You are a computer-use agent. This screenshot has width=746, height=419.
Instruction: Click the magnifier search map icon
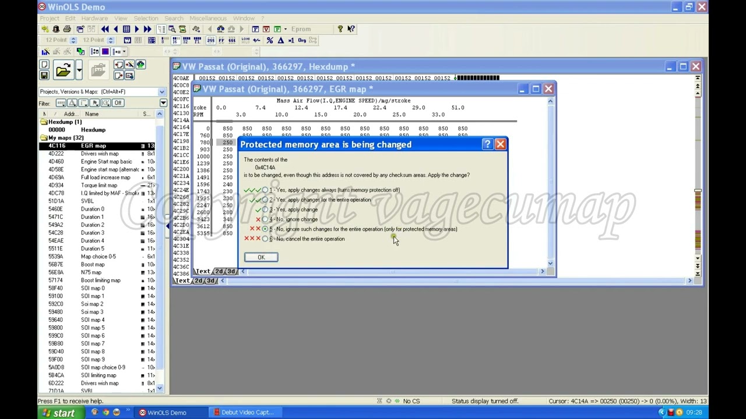pyautogui.click(x=172, y=29)
